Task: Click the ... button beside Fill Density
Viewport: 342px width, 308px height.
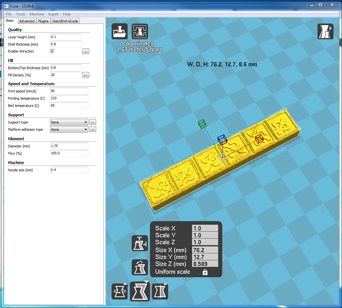Action: click(86, 75)
